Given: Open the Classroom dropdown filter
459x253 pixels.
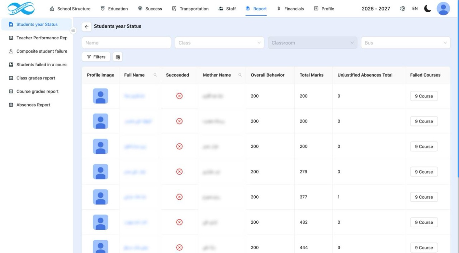Looking at the screenshot, I should pyautogui.click(x=313, y=43).
